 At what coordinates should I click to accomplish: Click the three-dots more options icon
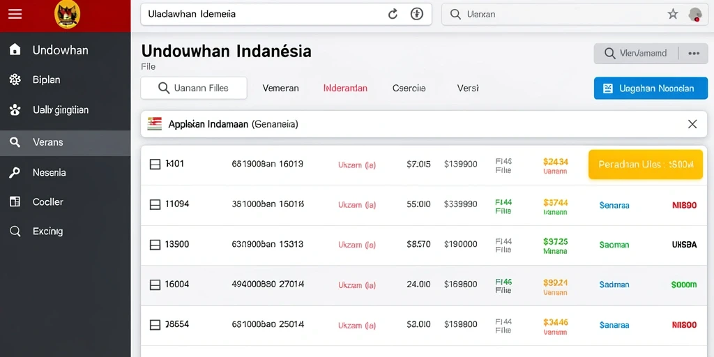(x=694, y=53)
